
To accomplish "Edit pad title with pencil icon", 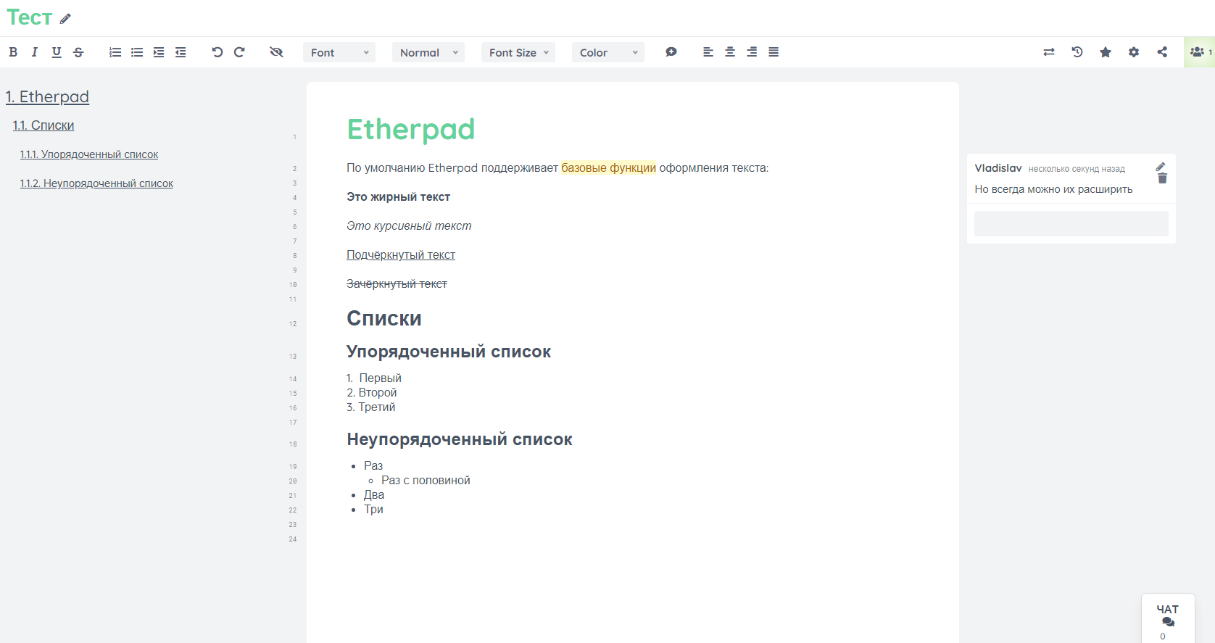I will [65, 19].
